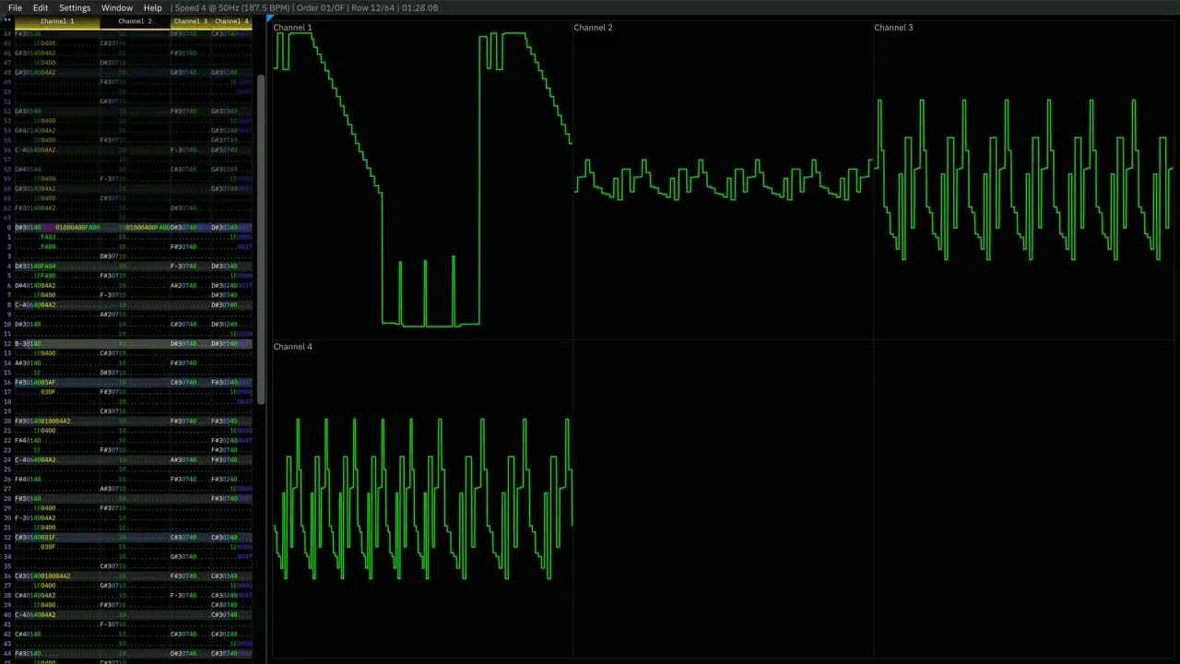The image size is (1180, 664).
Task: Select the C-4 note on row 24
Action: (20, 460)
